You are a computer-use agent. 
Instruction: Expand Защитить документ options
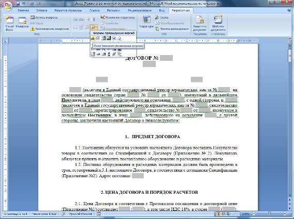click(x=200, y=24)
